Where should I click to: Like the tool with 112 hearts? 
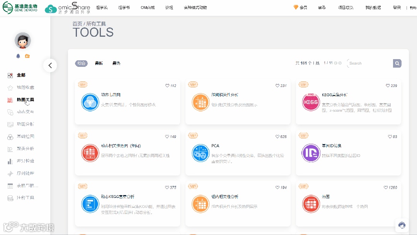(x=167, y=85)
